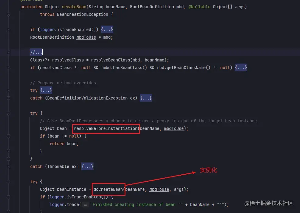
Task: Click the resolveBeanClass method call
Action: point(111,60)
